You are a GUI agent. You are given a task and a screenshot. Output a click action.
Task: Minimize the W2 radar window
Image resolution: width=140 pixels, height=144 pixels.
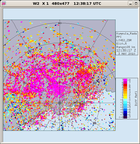click(x=130, y=4)
